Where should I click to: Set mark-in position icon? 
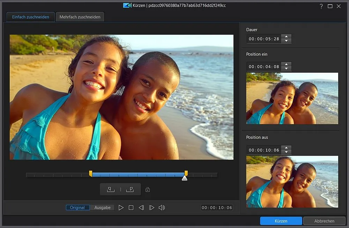pyautogui.click(x=111, y=189)
